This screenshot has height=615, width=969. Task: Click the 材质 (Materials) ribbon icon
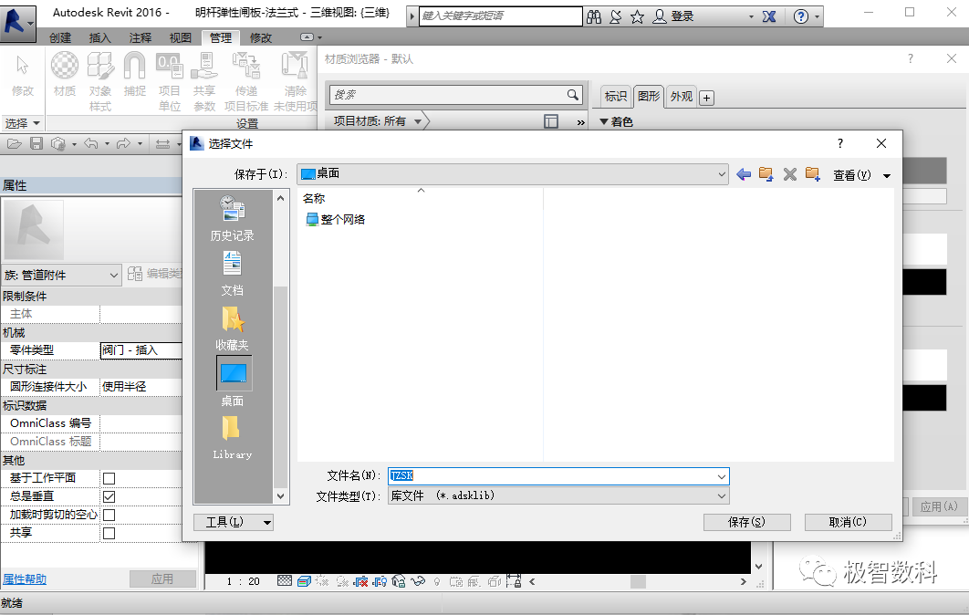[64, 74]
